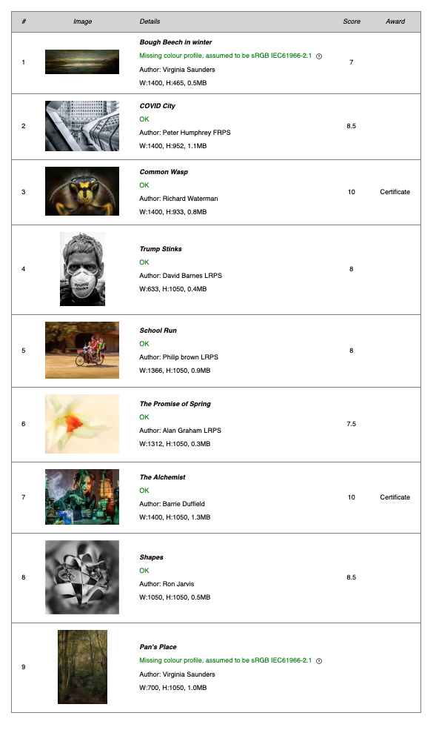
Task: Click Bough Beech missing colour profile warning
Action: pos(226,56)
